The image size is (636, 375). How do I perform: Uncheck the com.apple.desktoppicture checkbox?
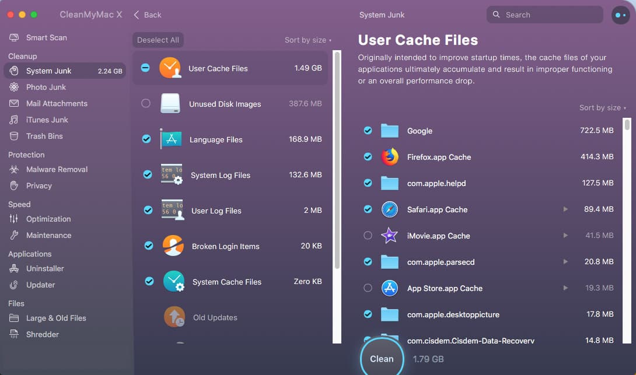(368, 314)
